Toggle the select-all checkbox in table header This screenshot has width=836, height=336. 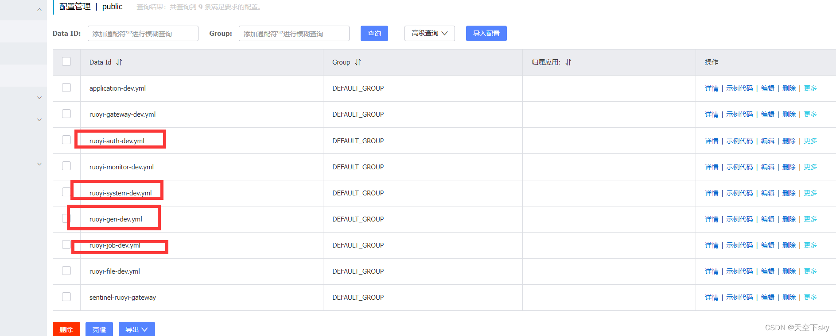pyautogui.click(x=66, y=61)
